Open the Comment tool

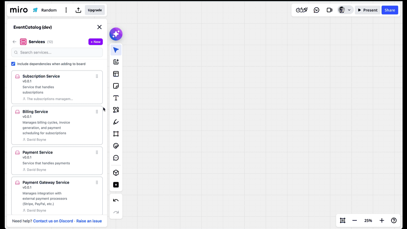coord(116,158)
